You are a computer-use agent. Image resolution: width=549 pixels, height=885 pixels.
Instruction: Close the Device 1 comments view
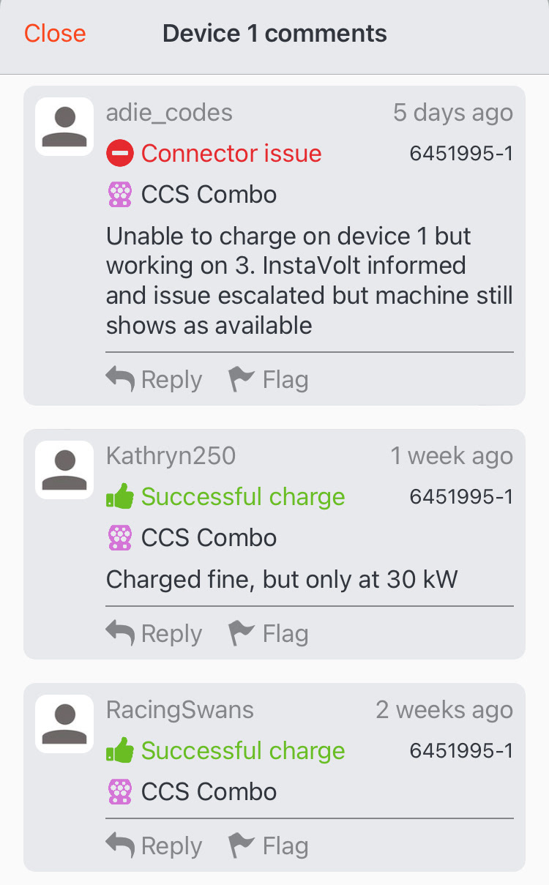55,34
